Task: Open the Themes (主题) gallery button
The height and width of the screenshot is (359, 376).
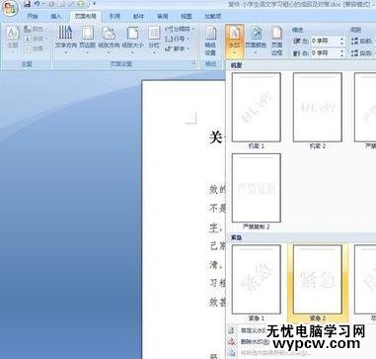Action: 13,39
